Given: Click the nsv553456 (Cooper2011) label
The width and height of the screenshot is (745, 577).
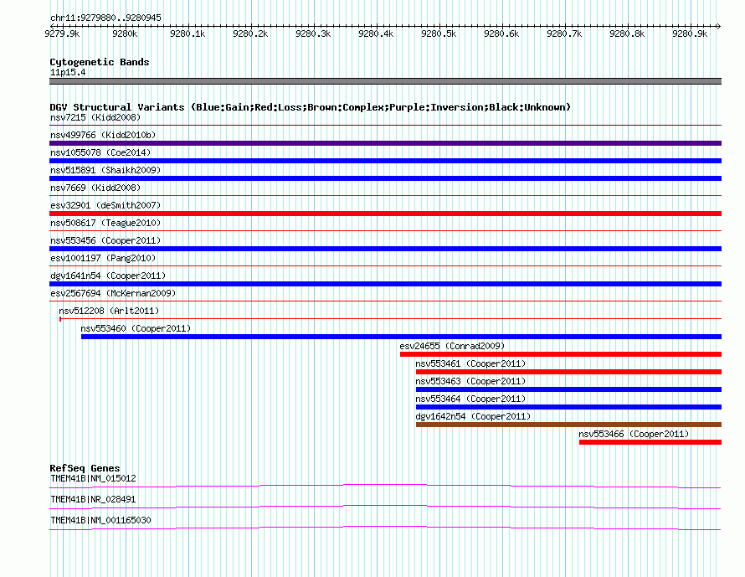Looking at the screenshot, I should coord(105,240).
